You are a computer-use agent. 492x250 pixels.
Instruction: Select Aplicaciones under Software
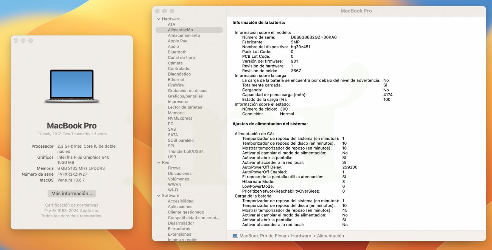(x=180, y=207)
